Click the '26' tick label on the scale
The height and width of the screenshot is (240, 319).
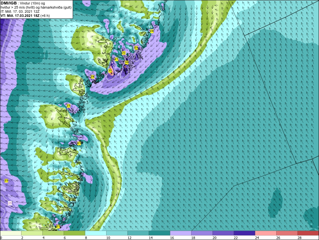[278, 238]
